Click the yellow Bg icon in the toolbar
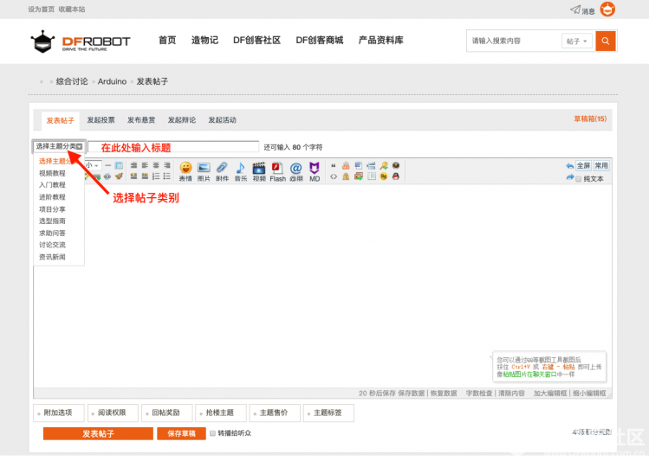649x461 pixels. 384,176
